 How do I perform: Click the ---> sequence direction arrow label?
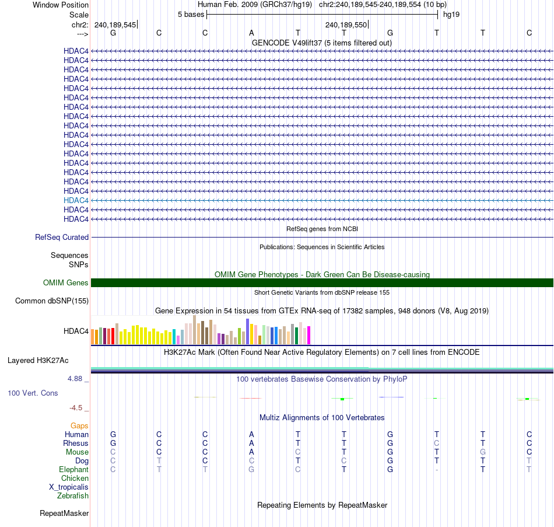point(83,34)
